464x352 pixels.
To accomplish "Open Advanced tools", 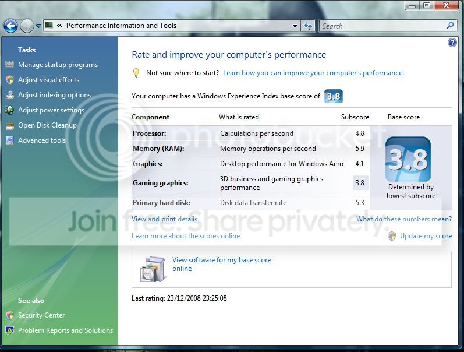I will click(x=42, y=140).
